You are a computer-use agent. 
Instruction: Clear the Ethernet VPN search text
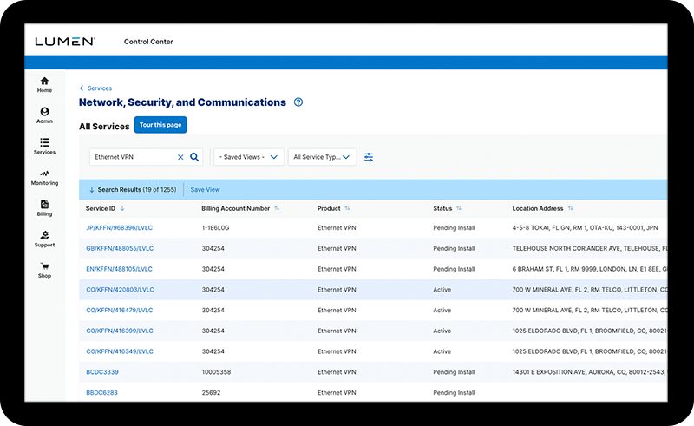[180, 157]
